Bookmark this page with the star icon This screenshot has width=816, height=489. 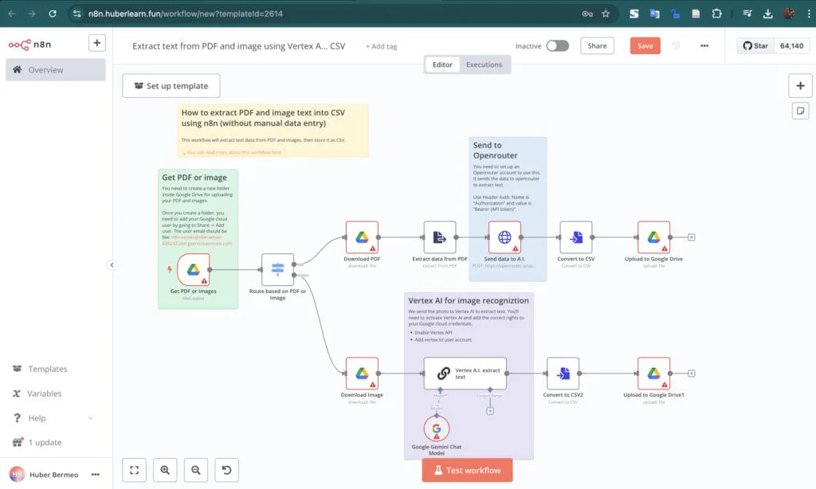(606, 14)
